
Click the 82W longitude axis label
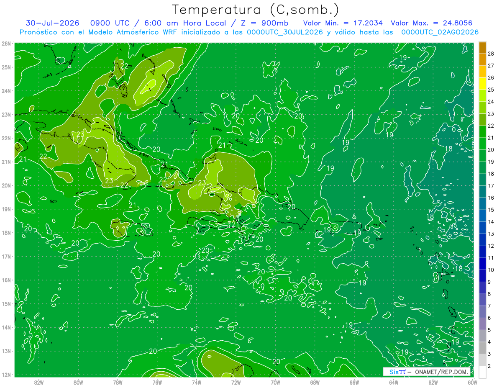[x=39, y=382]
